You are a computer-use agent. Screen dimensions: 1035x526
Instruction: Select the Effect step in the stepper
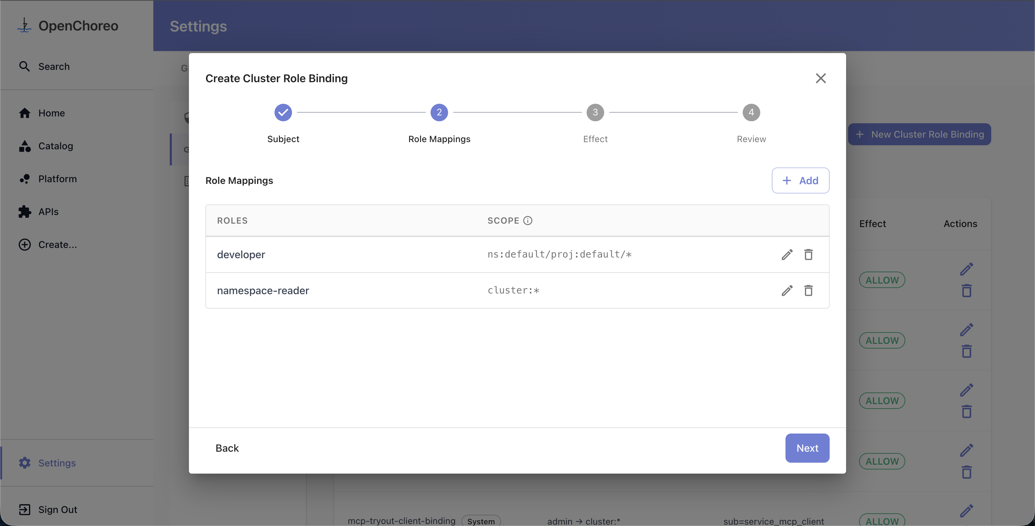595,113
